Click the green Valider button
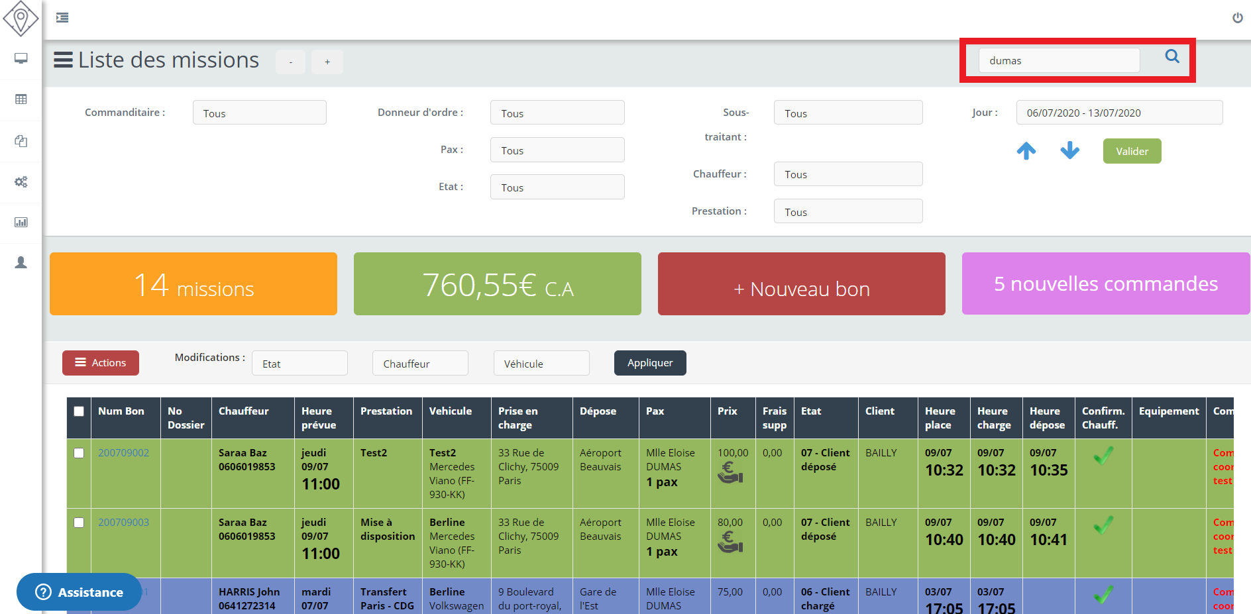 pyautogui.click(x=1132, y=151)
